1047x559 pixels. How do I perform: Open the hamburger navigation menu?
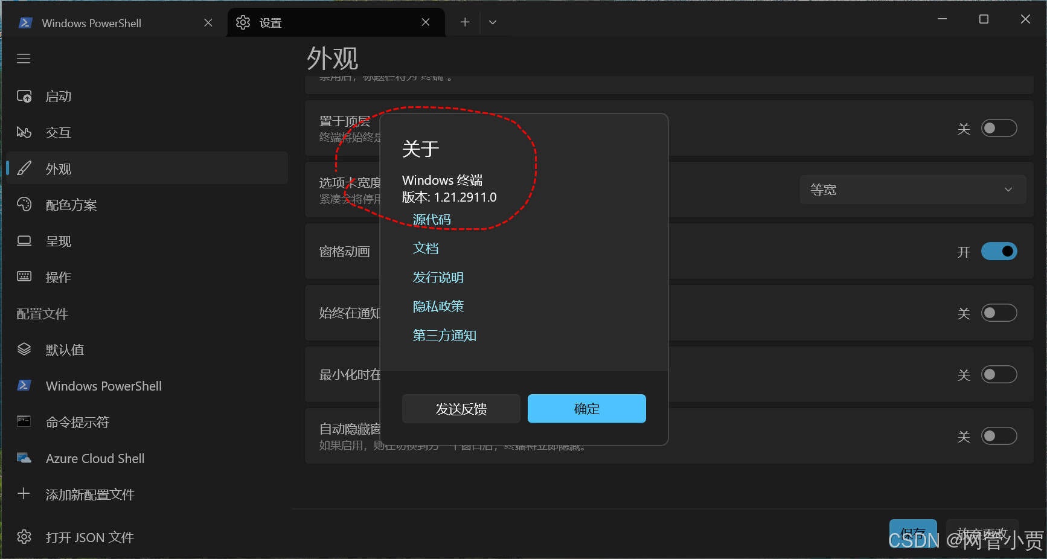click(24, 59)
